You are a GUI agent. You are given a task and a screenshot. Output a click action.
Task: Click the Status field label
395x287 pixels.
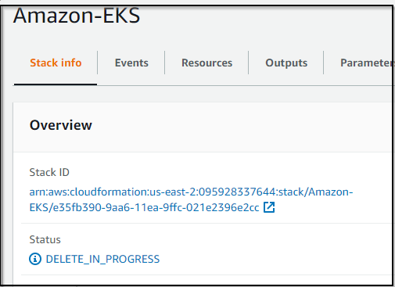(45, 239)
